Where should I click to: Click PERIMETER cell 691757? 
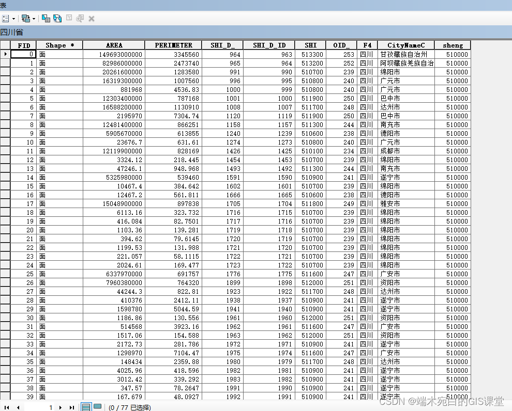click(173, 274)
